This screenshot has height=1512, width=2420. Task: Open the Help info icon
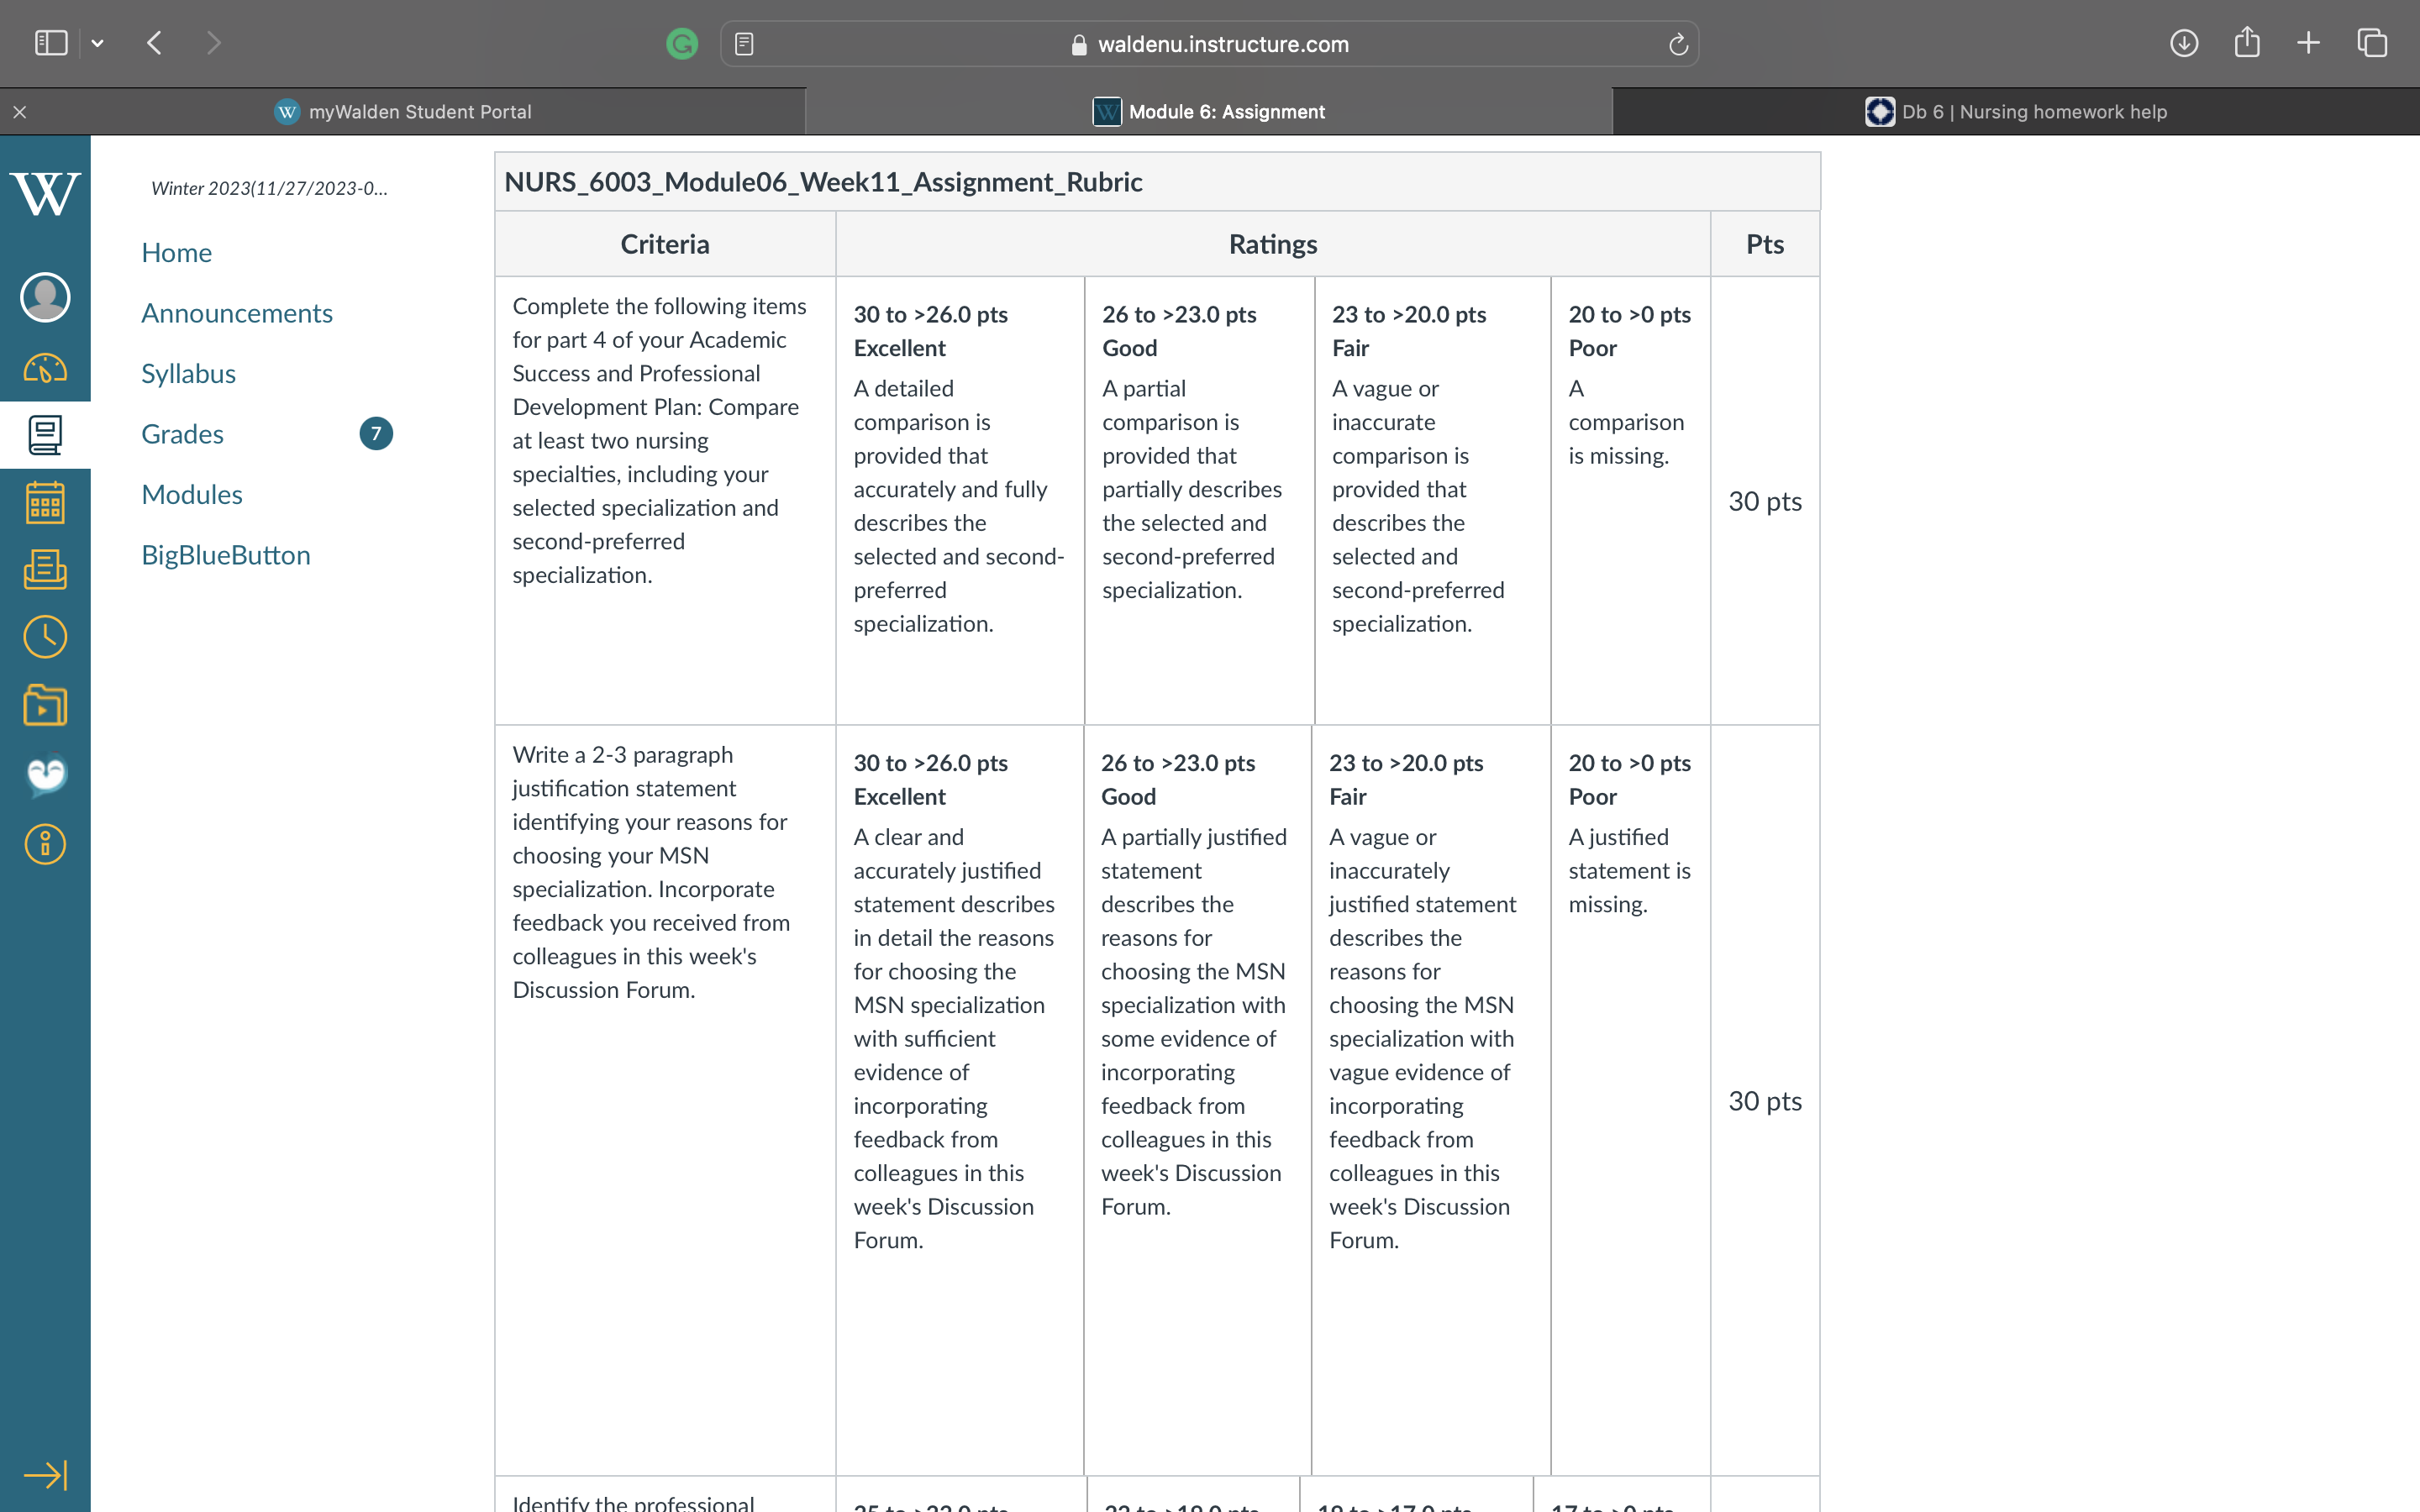pyautogui.click(x=45, y=844)
